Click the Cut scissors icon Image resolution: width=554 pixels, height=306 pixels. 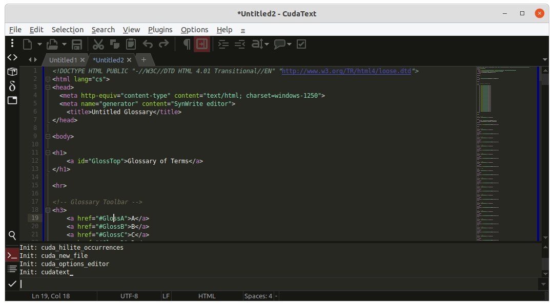(x=98, y=45)
